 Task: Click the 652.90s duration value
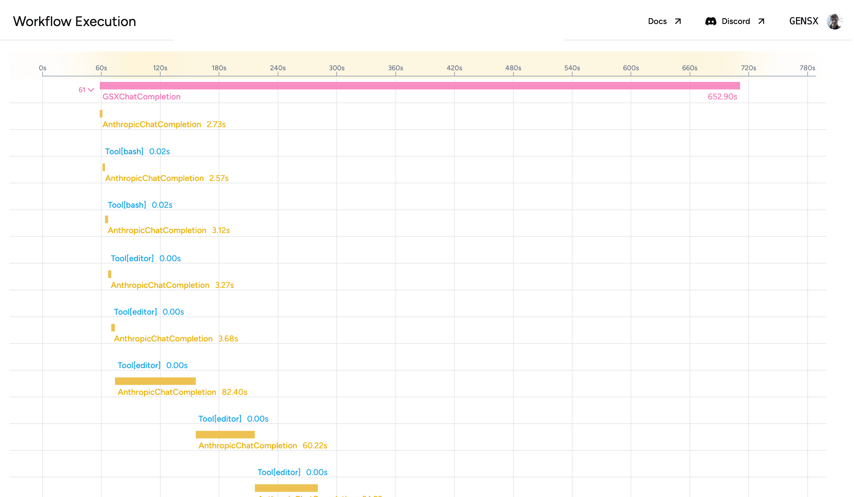[722, 97]
